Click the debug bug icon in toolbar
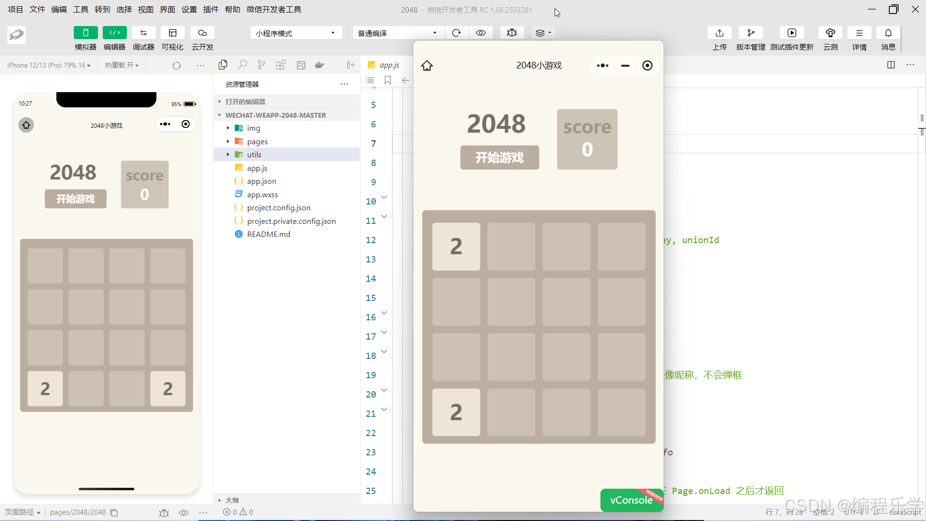926x521 pixels. [x=512, y=33]
